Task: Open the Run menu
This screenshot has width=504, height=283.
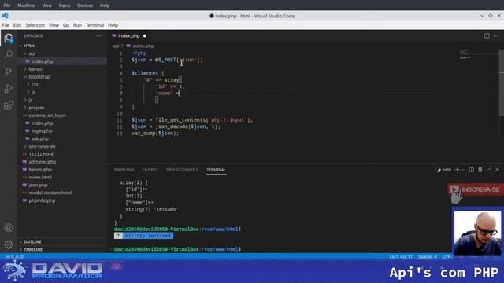Action: [x=77, y=25]
